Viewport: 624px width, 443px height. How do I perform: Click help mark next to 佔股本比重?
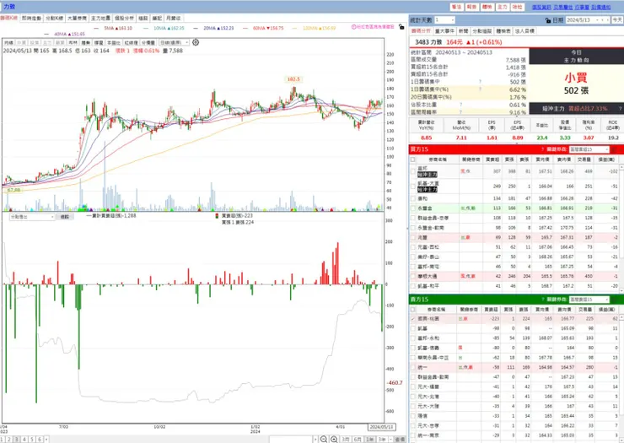pyautogui.click(x=461, y=105)
